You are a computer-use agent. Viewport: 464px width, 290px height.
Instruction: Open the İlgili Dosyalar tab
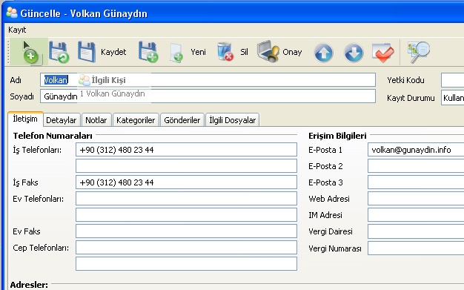click(x=232, y=120)
